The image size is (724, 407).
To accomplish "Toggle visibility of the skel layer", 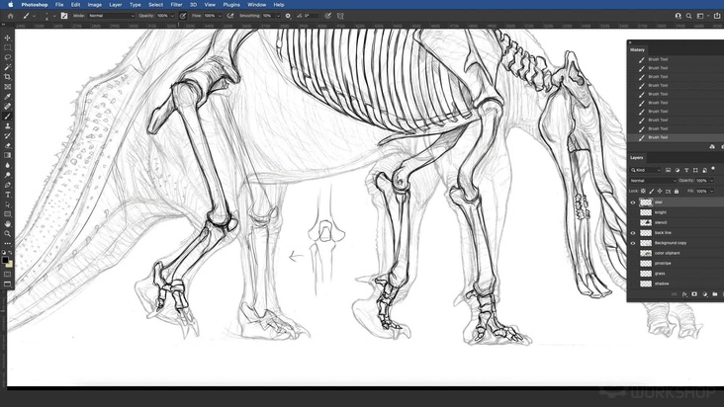I will coord(633,203).
